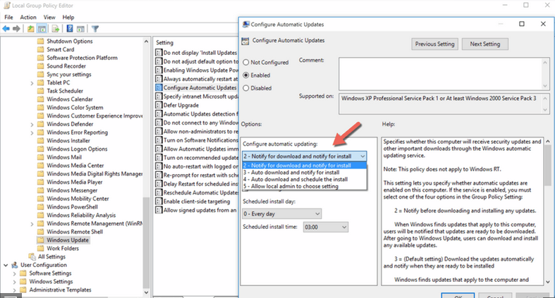Choose '3 - Auto download and notify for install'

tap(305, 173)
